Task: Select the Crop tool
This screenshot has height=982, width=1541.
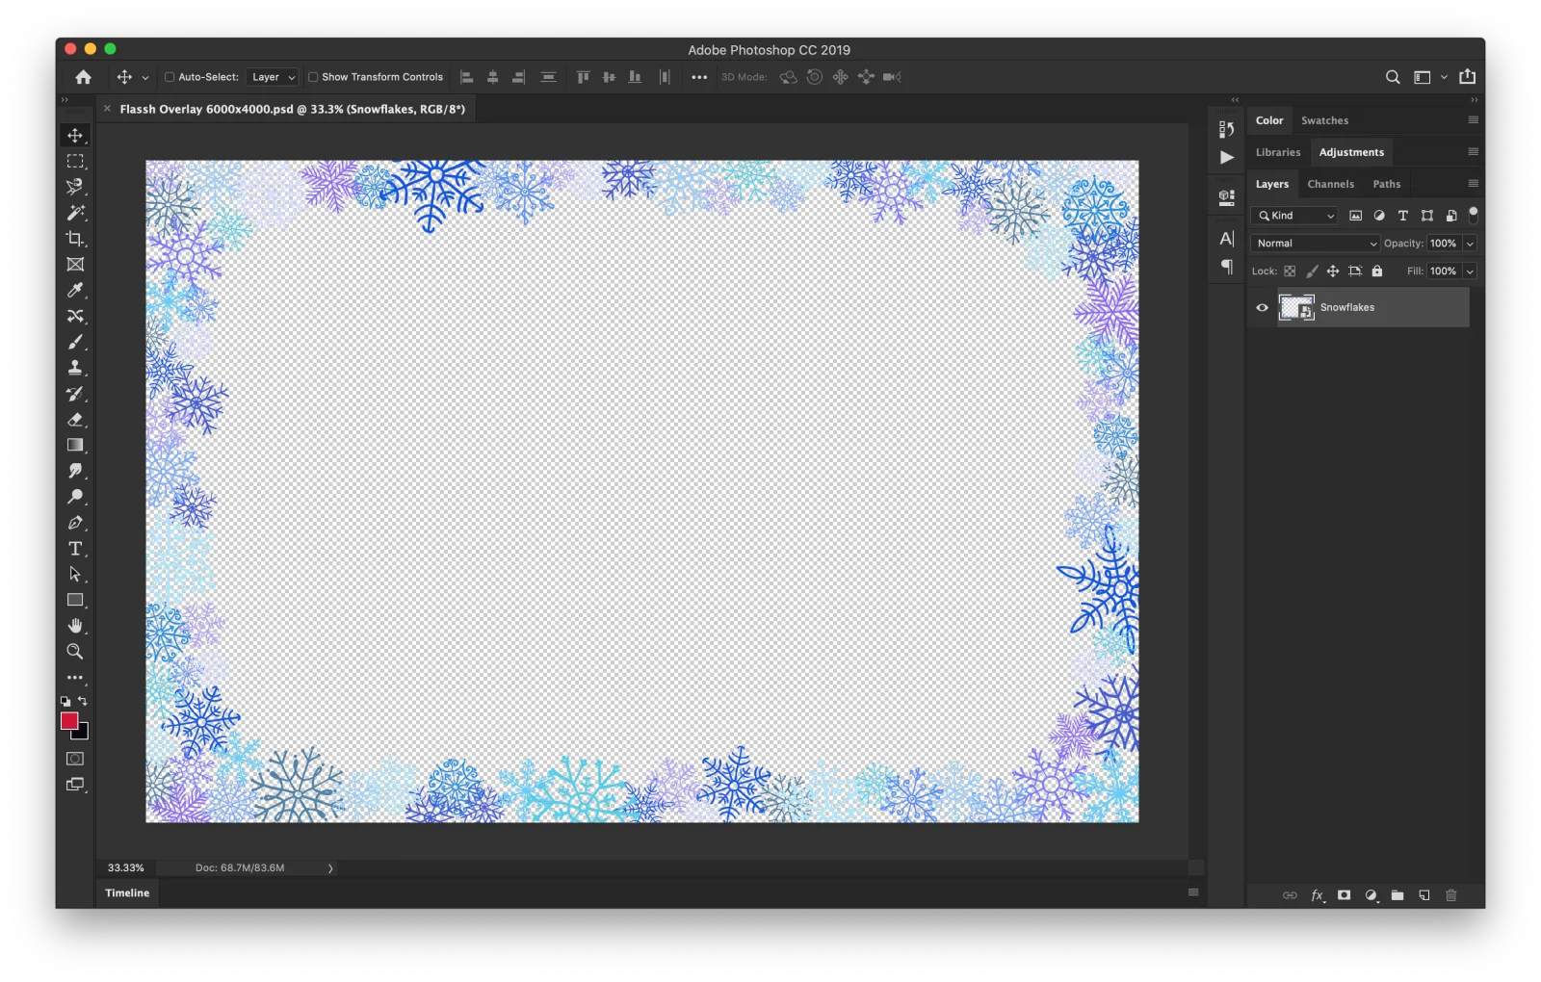Action: pos(75,239)
